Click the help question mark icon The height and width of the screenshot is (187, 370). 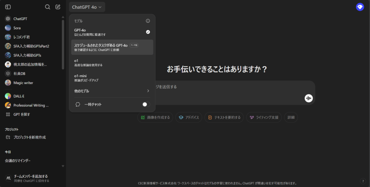[363, 181]
